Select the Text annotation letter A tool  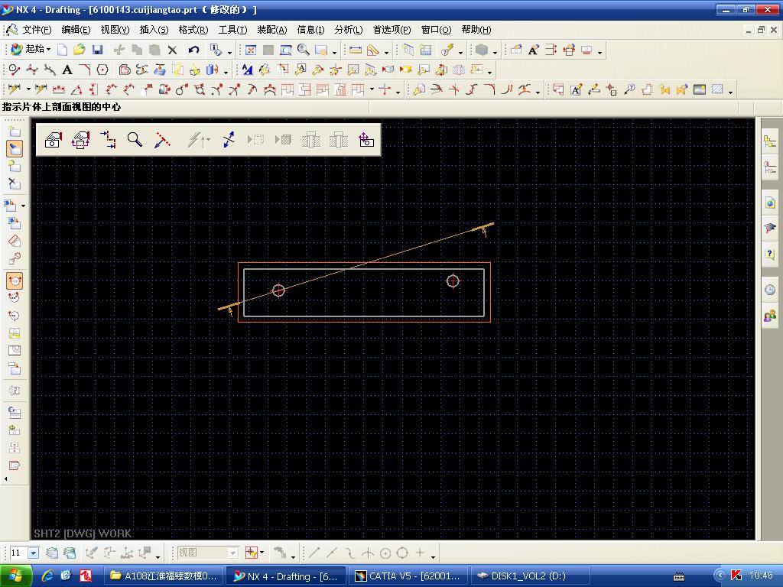pyautogui.click(x=67, y=70)
